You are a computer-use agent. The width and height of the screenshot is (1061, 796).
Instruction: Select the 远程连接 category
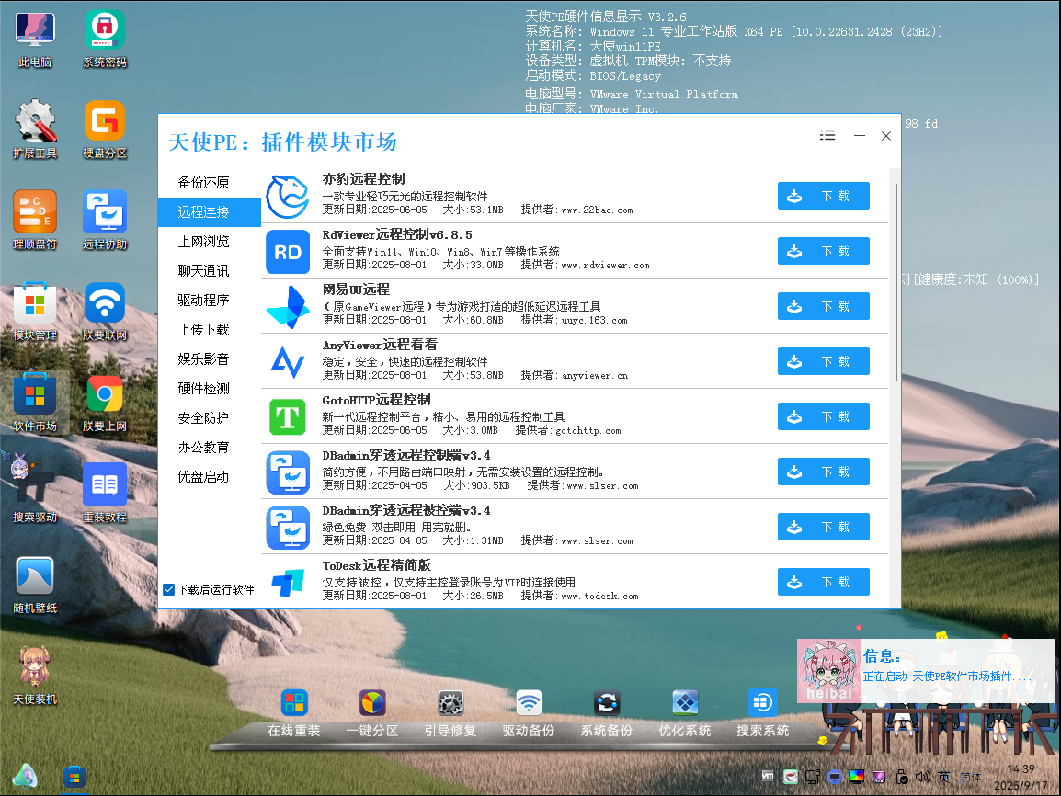coord(209,212)
